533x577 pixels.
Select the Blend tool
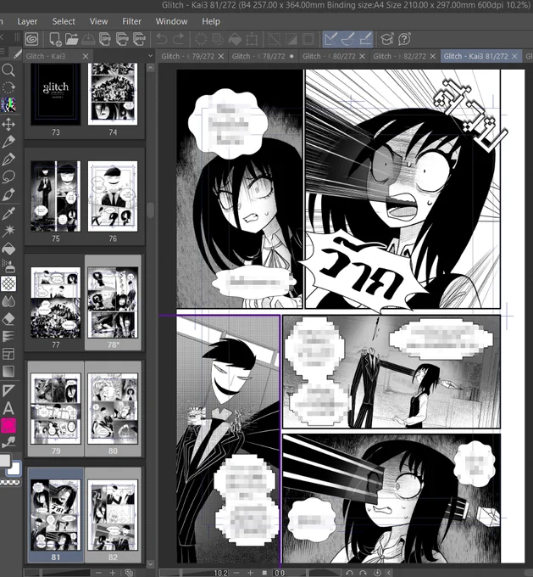pyautogui.click(x=8, y=301)
